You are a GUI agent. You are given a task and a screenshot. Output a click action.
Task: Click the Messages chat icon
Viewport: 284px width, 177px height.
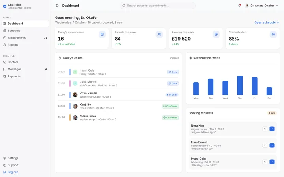pos(5,69)
